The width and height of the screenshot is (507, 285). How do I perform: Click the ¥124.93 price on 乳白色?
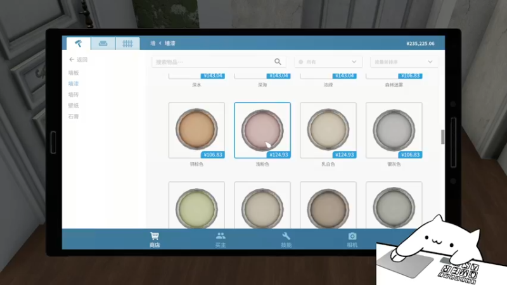click(x=344, y=155)
